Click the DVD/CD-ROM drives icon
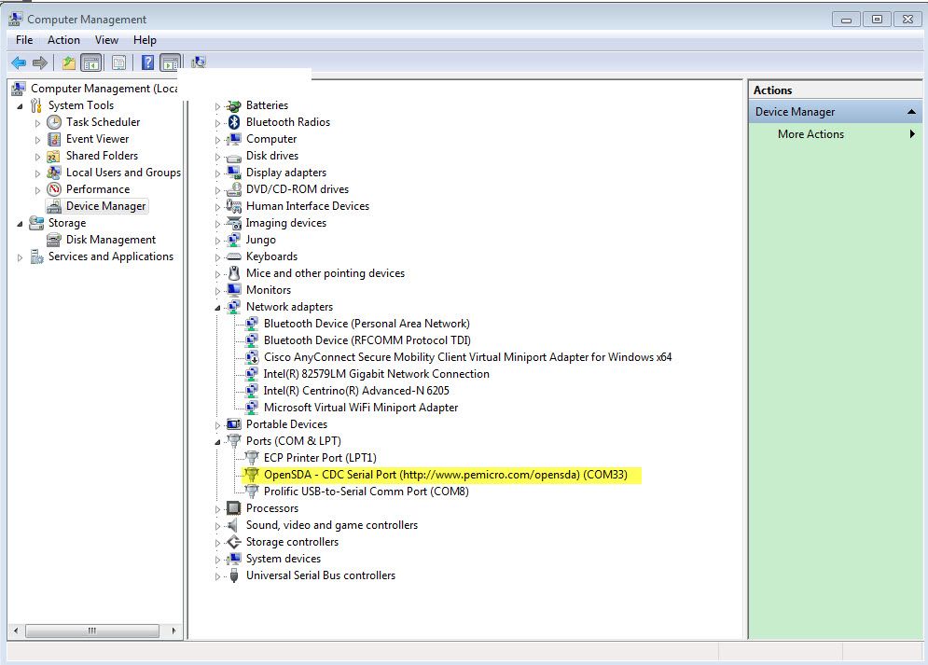The width and height of the screenshot is (928, 665). (234, 189)
